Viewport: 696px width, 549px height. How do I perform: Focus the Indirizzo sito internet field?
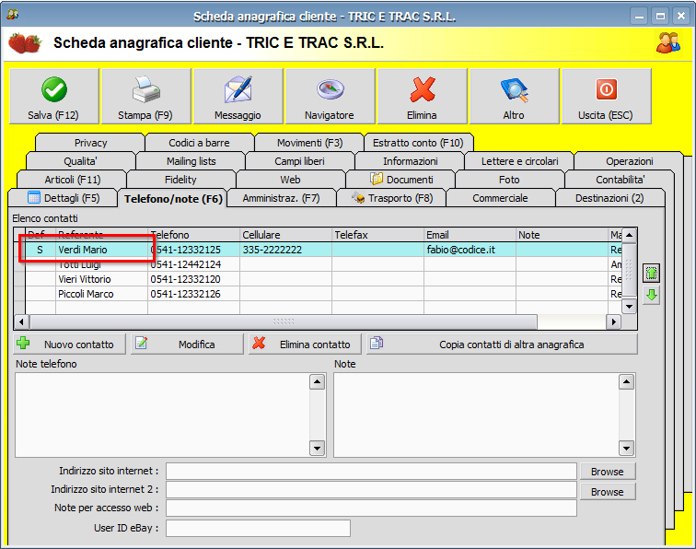tap(371, 472)
